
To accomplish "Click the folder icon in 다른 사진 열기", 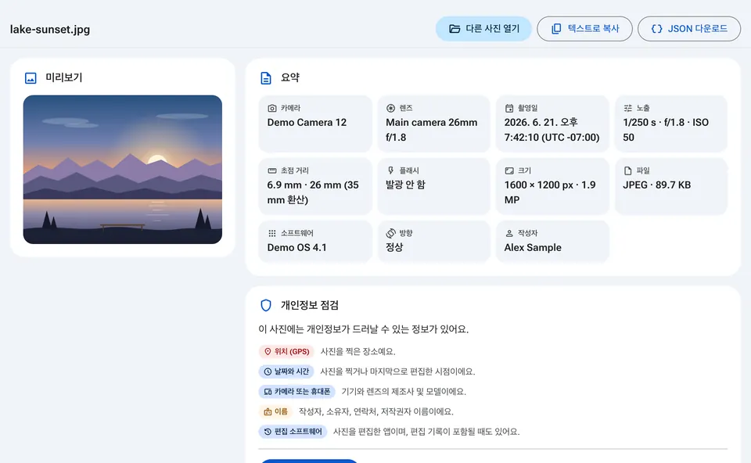I will click(x=455, y=29).
